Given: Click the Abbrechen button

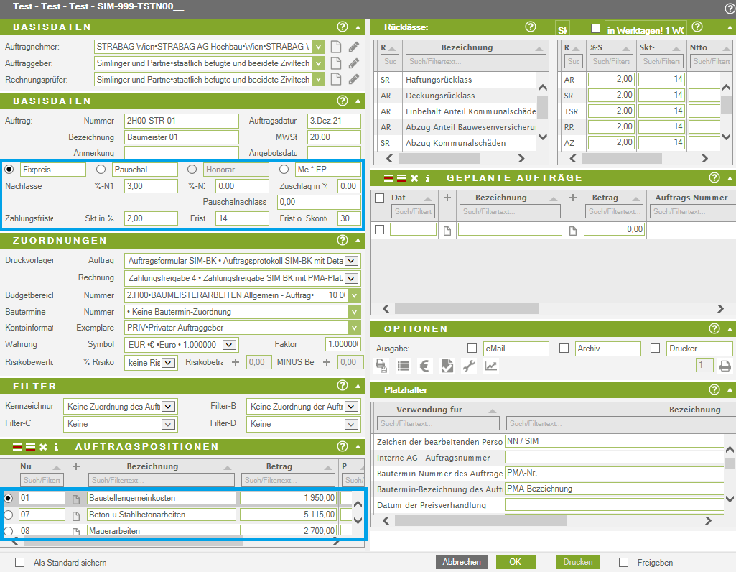Looking at the screenshot, I should tap(461, 562).
